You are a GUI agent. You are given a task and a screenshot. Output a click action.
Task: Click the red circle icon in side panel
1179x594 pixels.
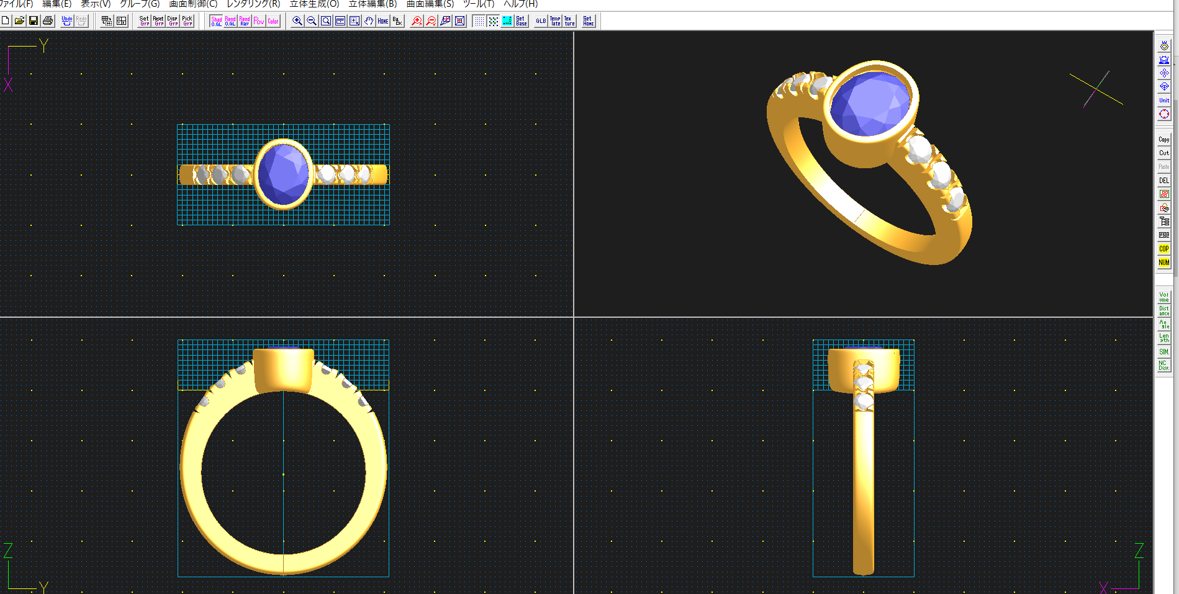1164,114
